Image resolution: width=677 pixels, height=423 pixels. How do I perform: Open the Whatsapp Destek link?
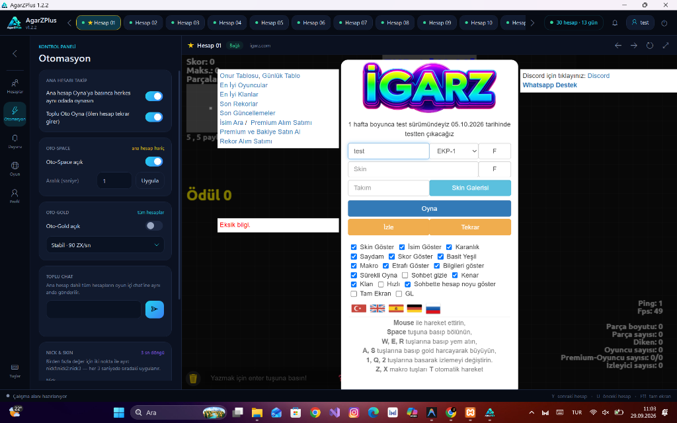[x=549, y=85]
